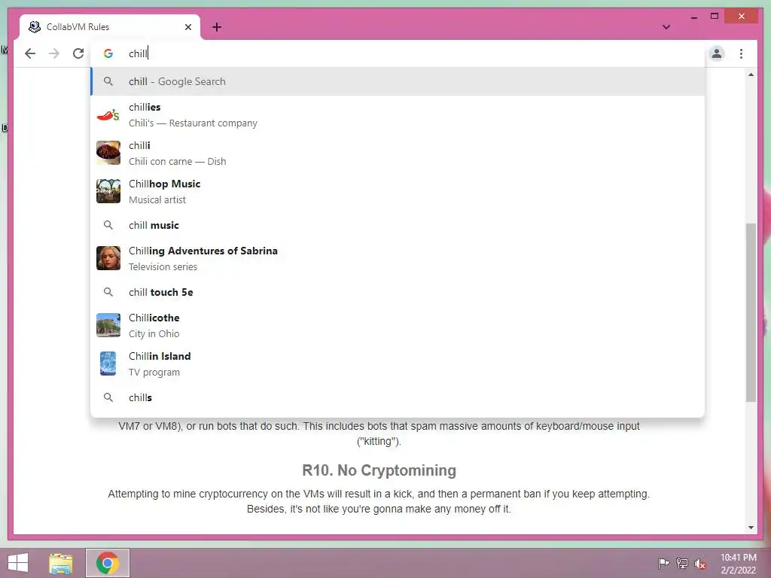Select the CollabVM Rules tab
This screenshot has height=578, width=771.
110,27
